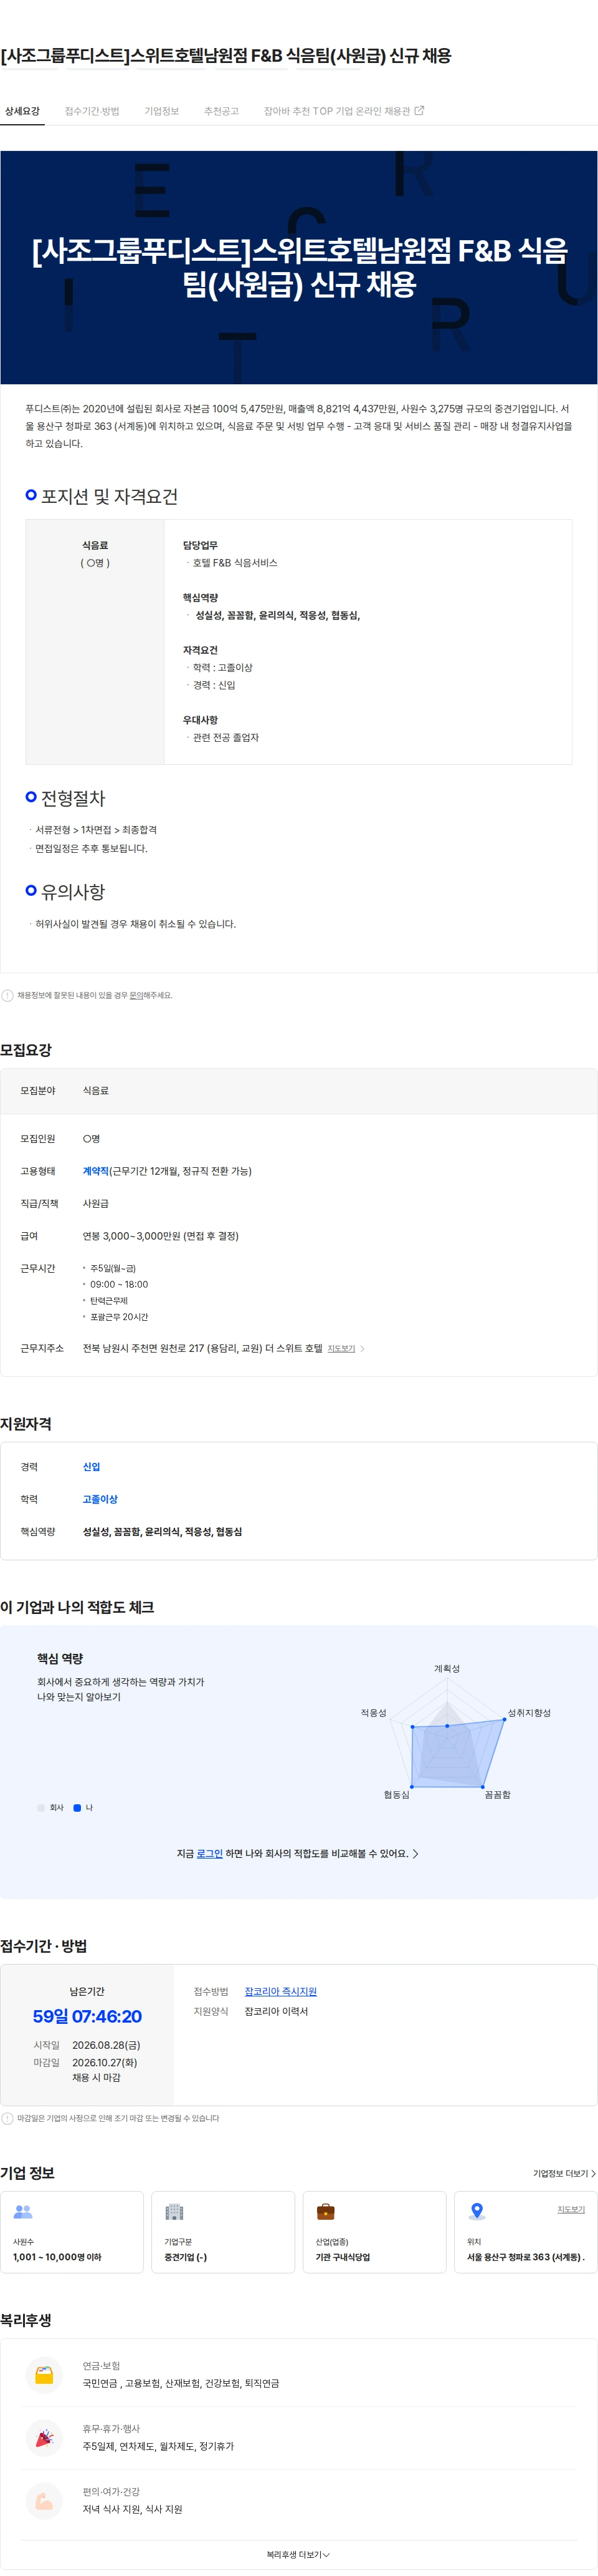This screenshot has width=598, height=2576.
Task: Click the 마감일 2026.10.27(화) date
Action: tap(105, 2062)
